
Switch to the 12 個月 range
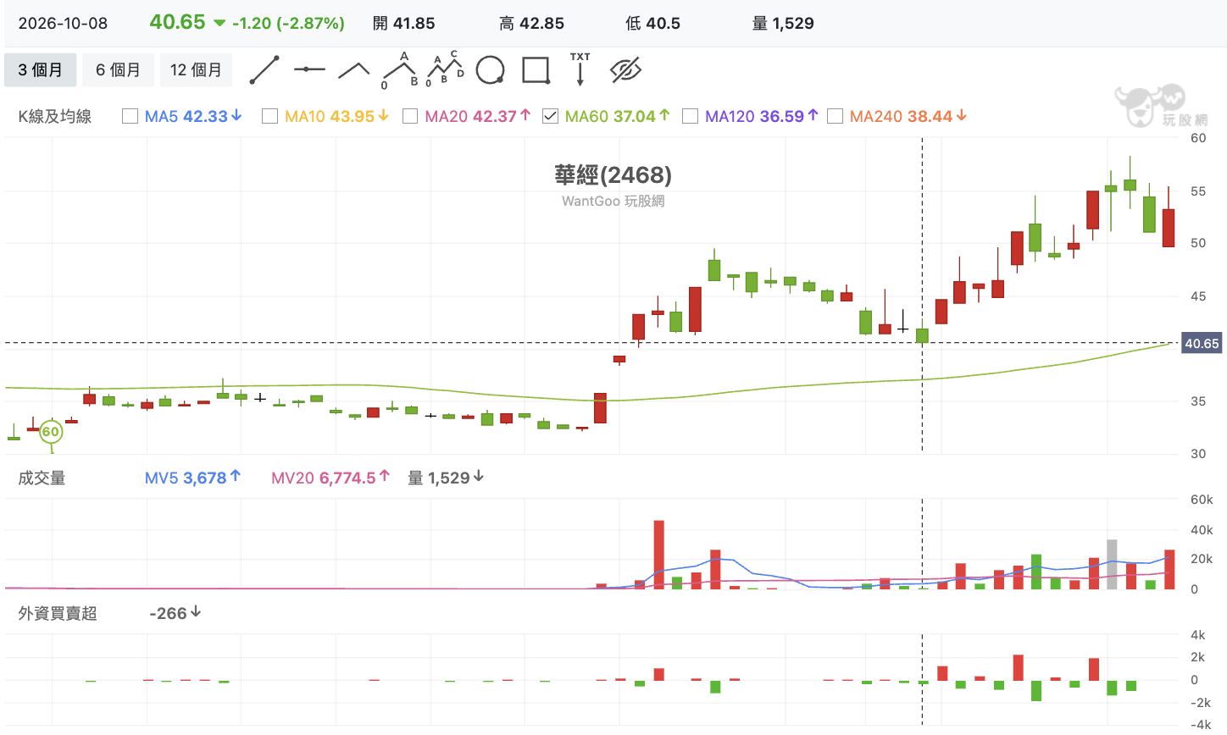196,70
